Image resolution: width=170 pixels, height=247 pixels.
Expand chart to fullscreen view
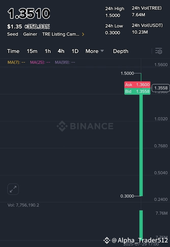13,189
